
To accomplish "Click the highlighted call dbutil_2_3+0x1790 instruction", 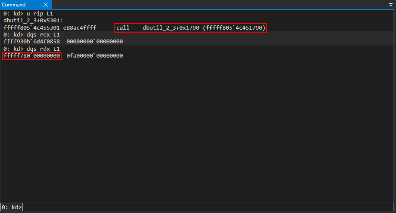I will coord(191,28).
